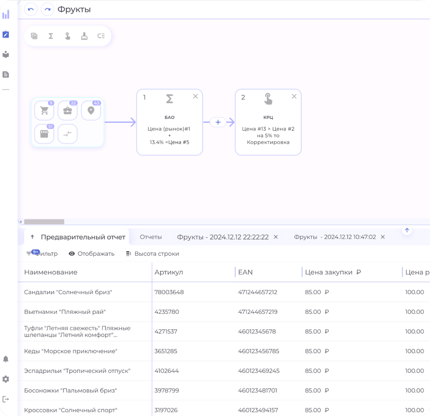Image resolution: width=430 pixels, height=416 pixels.
Task: Open the map pin location source
Action: click(x=91, y=111)
